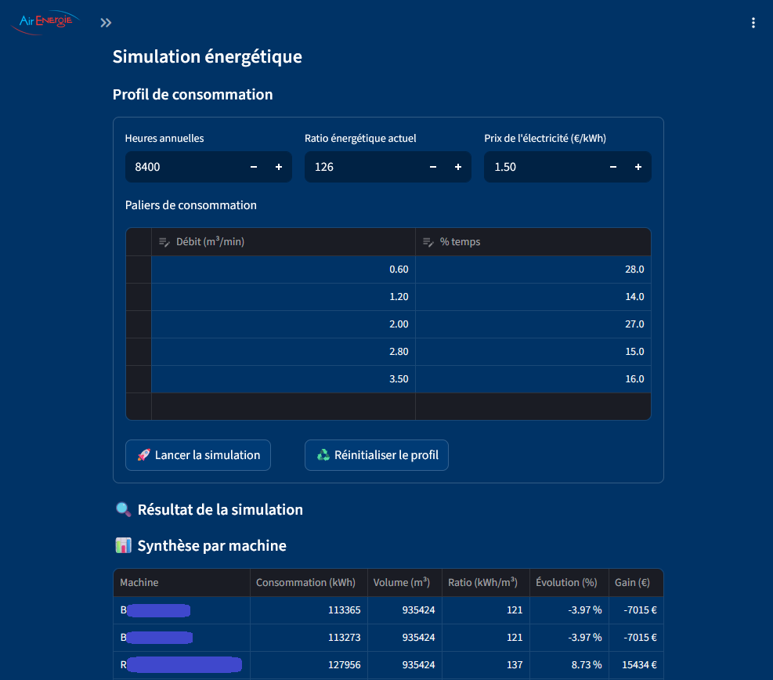Click empty new-row Débit cell to add palier

(x=284, y=407)
